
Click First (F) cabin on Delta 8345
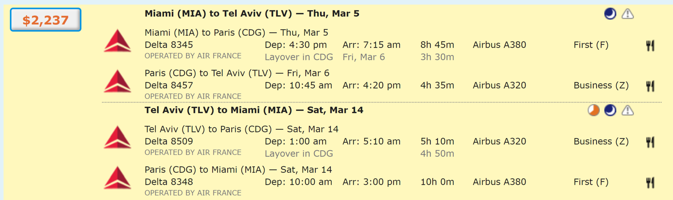click(x=591, y=45)
